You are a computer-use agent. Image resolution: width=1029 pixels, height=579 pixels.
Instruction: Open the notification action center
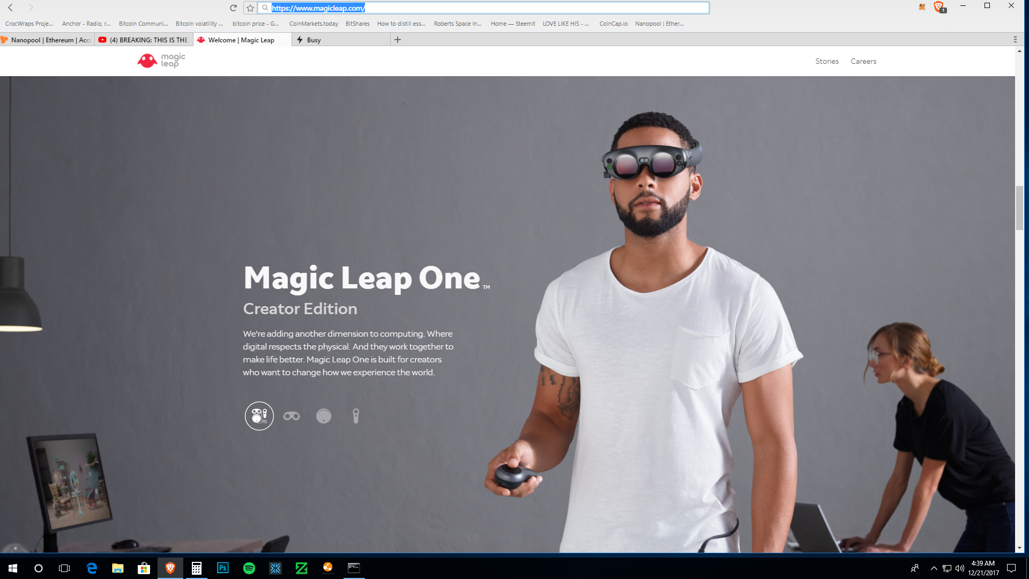pyautogui.click(x=1011, y=568)
